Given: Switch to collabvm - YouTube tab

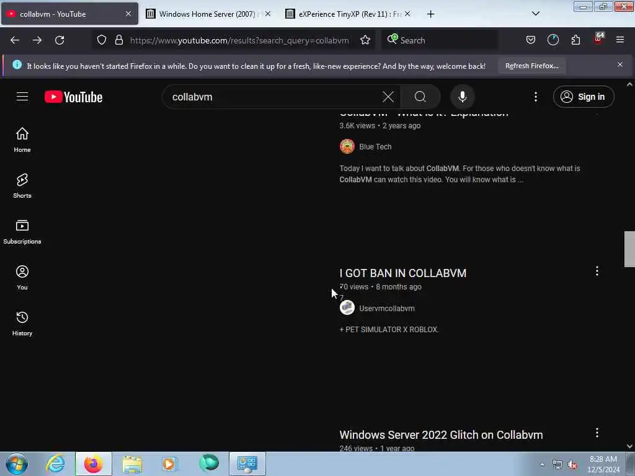Looking at the screenshot, I should (x=69, y=14).
